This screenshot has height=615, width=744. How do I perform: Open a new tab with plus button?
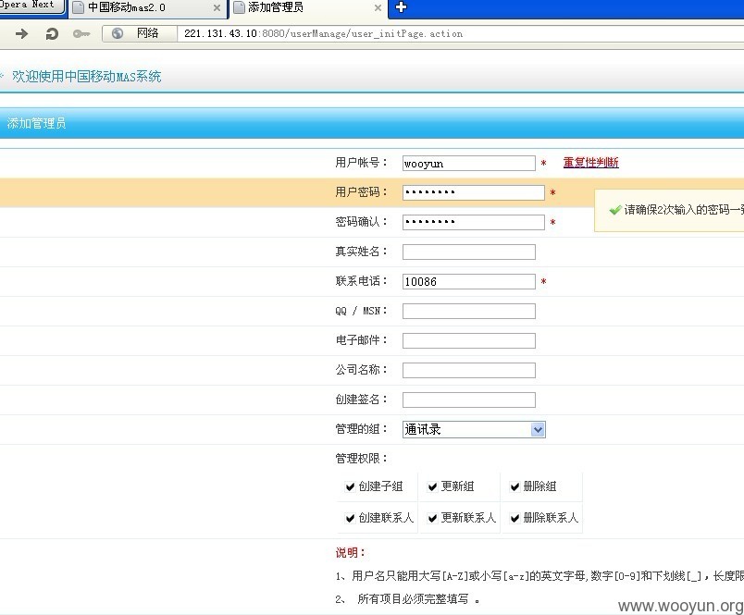pyautogui.click(x=401, y=7)
